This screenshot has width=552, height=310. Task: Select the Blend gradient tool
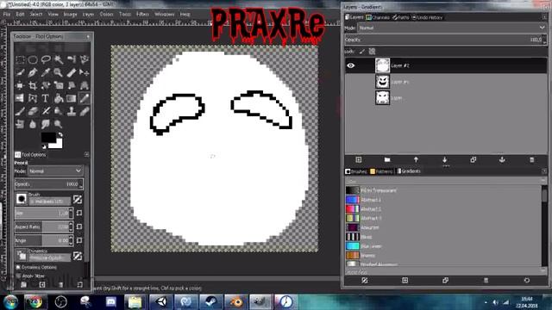pos(72,98)
